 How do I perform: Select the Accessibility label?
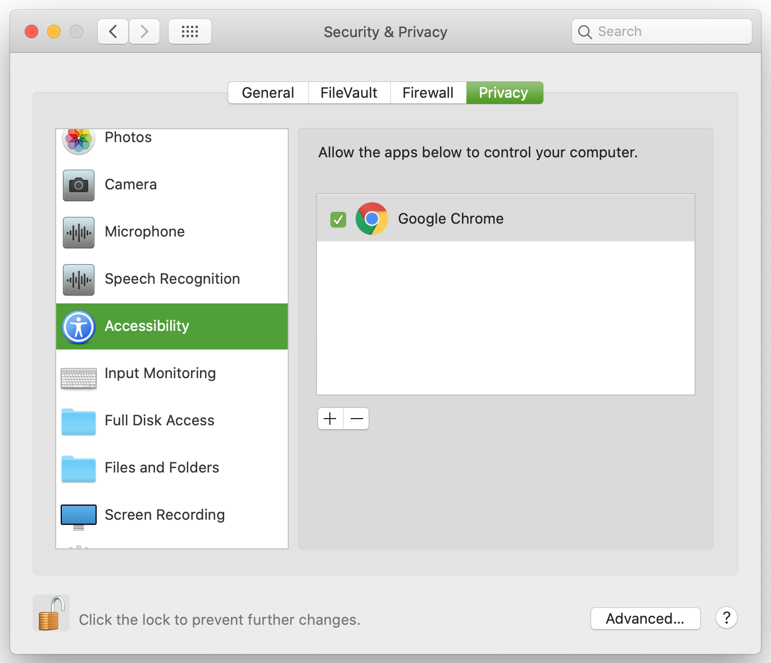(x=147, y=326)
